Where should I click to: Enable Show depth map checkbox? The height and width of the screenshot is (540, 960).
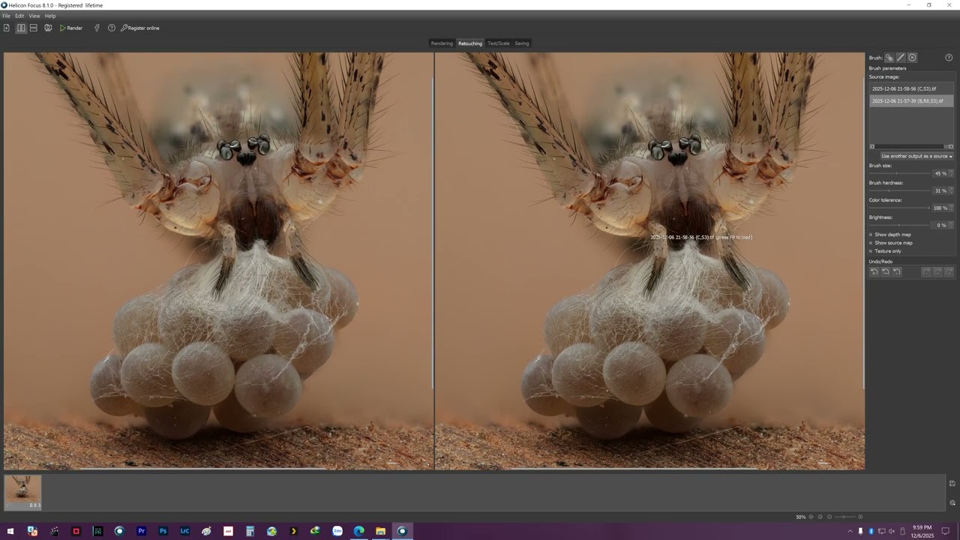(871, 235)
